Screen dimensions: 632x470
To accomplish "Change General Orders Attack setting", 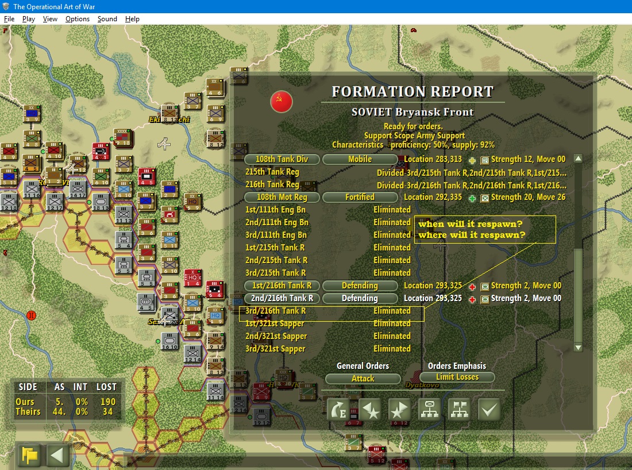I will point(363,379).
